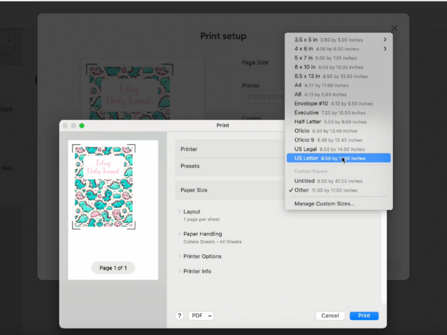Close the Print setup window with X
This screenshot has width=447, height=335.
(394, 28)
